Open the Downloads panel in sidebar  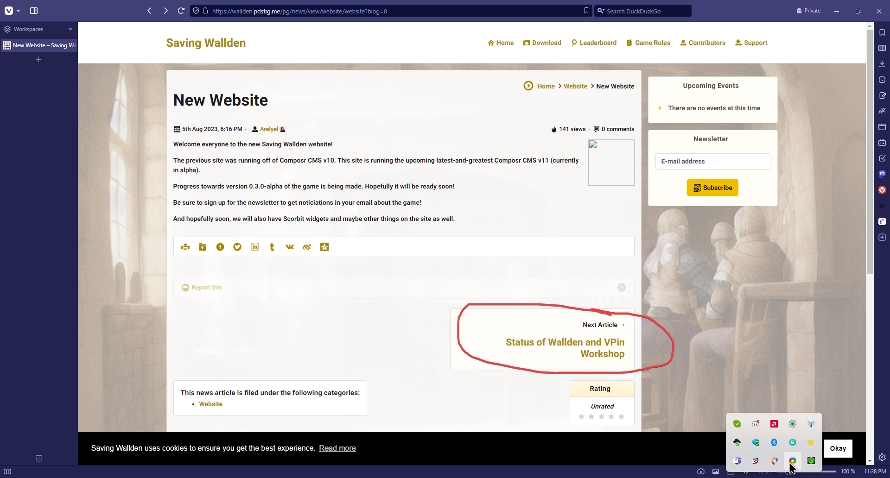coord(882,64)
